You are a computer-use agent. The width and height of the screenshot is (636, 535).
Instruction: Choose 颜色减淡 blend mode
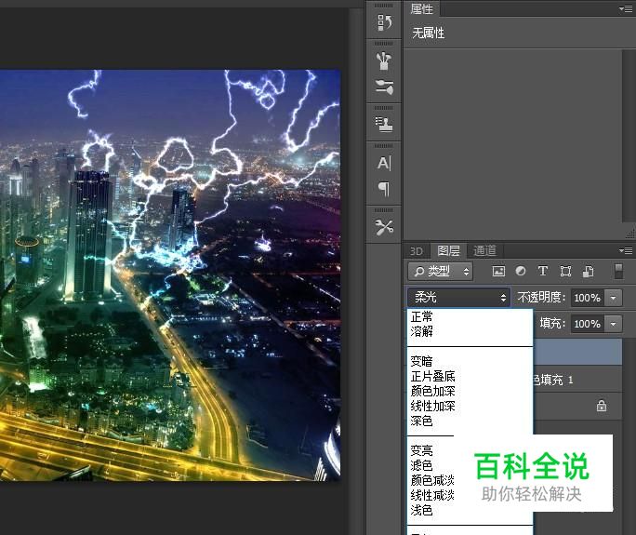[432, 480]
